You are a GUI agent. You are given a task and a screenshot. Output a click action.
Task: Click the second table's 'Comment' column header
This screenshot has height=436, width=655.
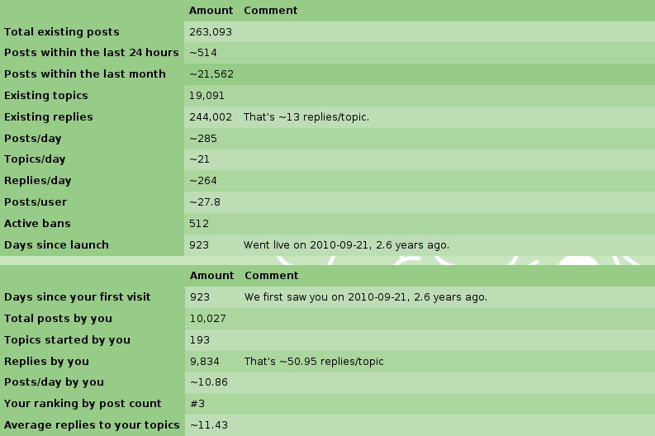click(272, 276)
